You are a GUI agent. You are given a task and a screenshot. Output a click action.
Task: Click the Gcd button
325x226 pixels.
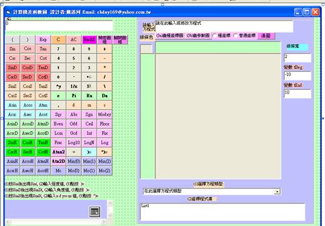74,133
